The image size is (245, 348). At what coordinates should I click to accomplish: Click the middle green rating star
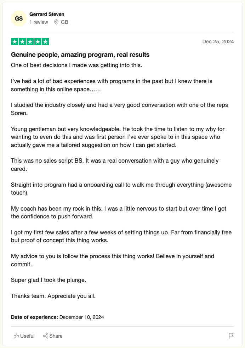pyautogui.click(x=30, y=42)
